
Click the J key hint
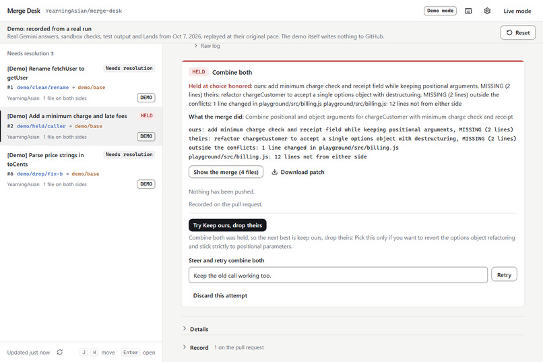pyautogui.click(x=84, y=353)
